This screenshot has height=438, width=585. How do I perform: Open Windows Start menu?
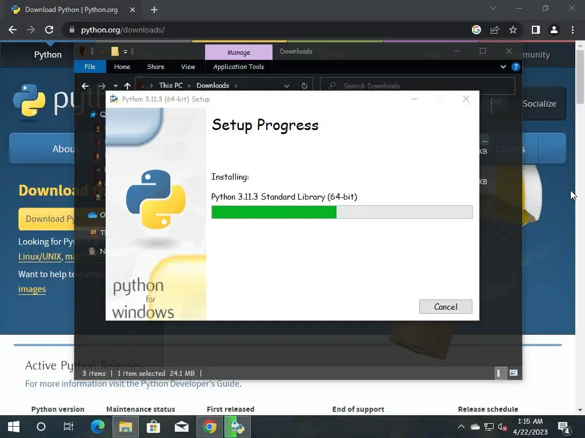(14, 427)
